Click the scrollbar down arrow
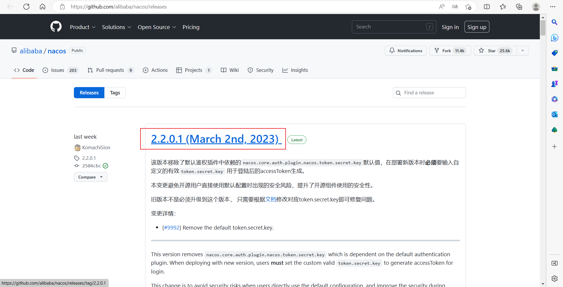This screenshot has width=563, height=287. point(543,284)
